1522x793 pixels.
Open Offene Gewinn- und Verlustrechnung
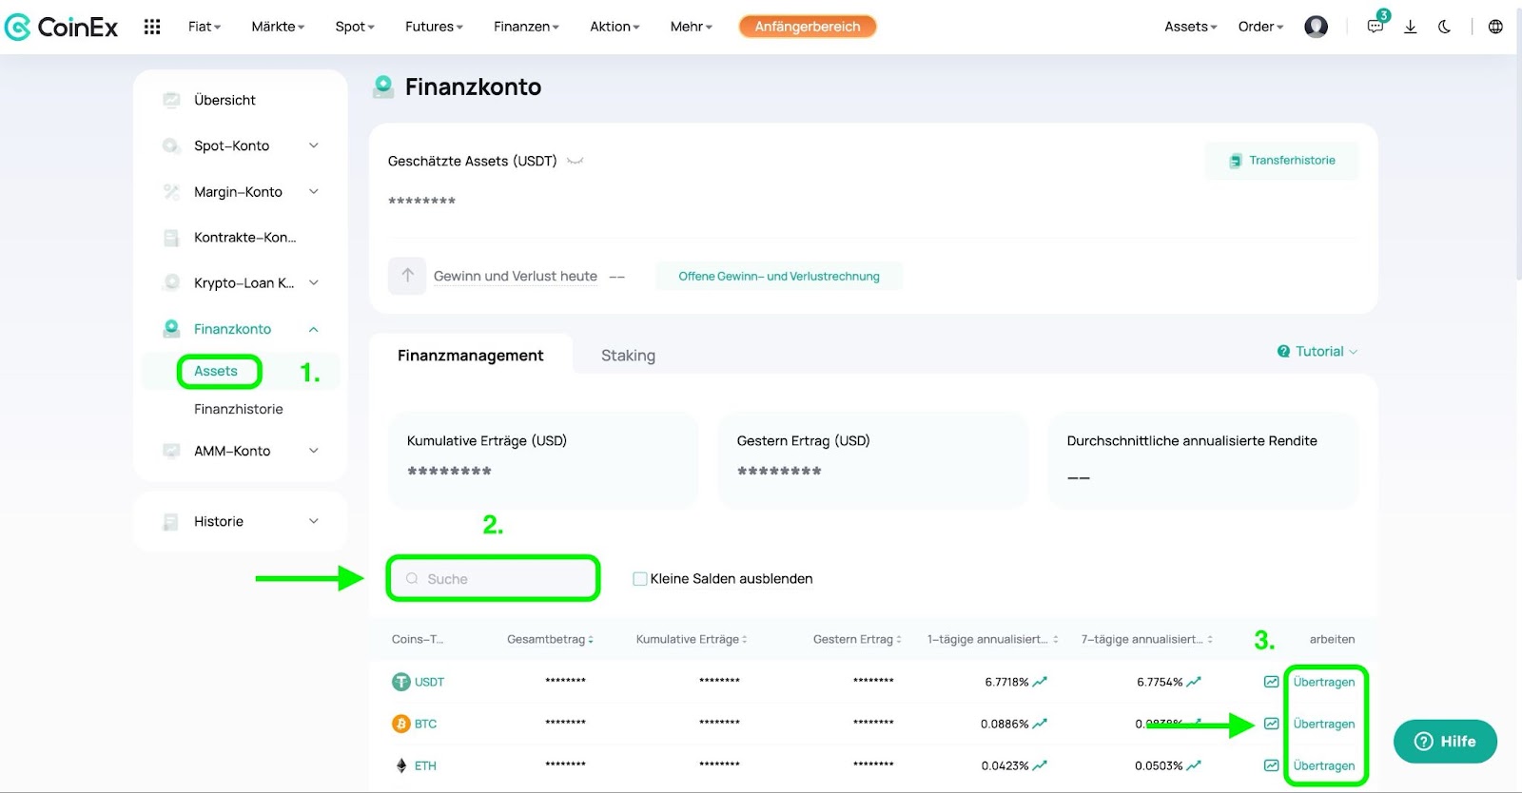click(x=779, y=277)
